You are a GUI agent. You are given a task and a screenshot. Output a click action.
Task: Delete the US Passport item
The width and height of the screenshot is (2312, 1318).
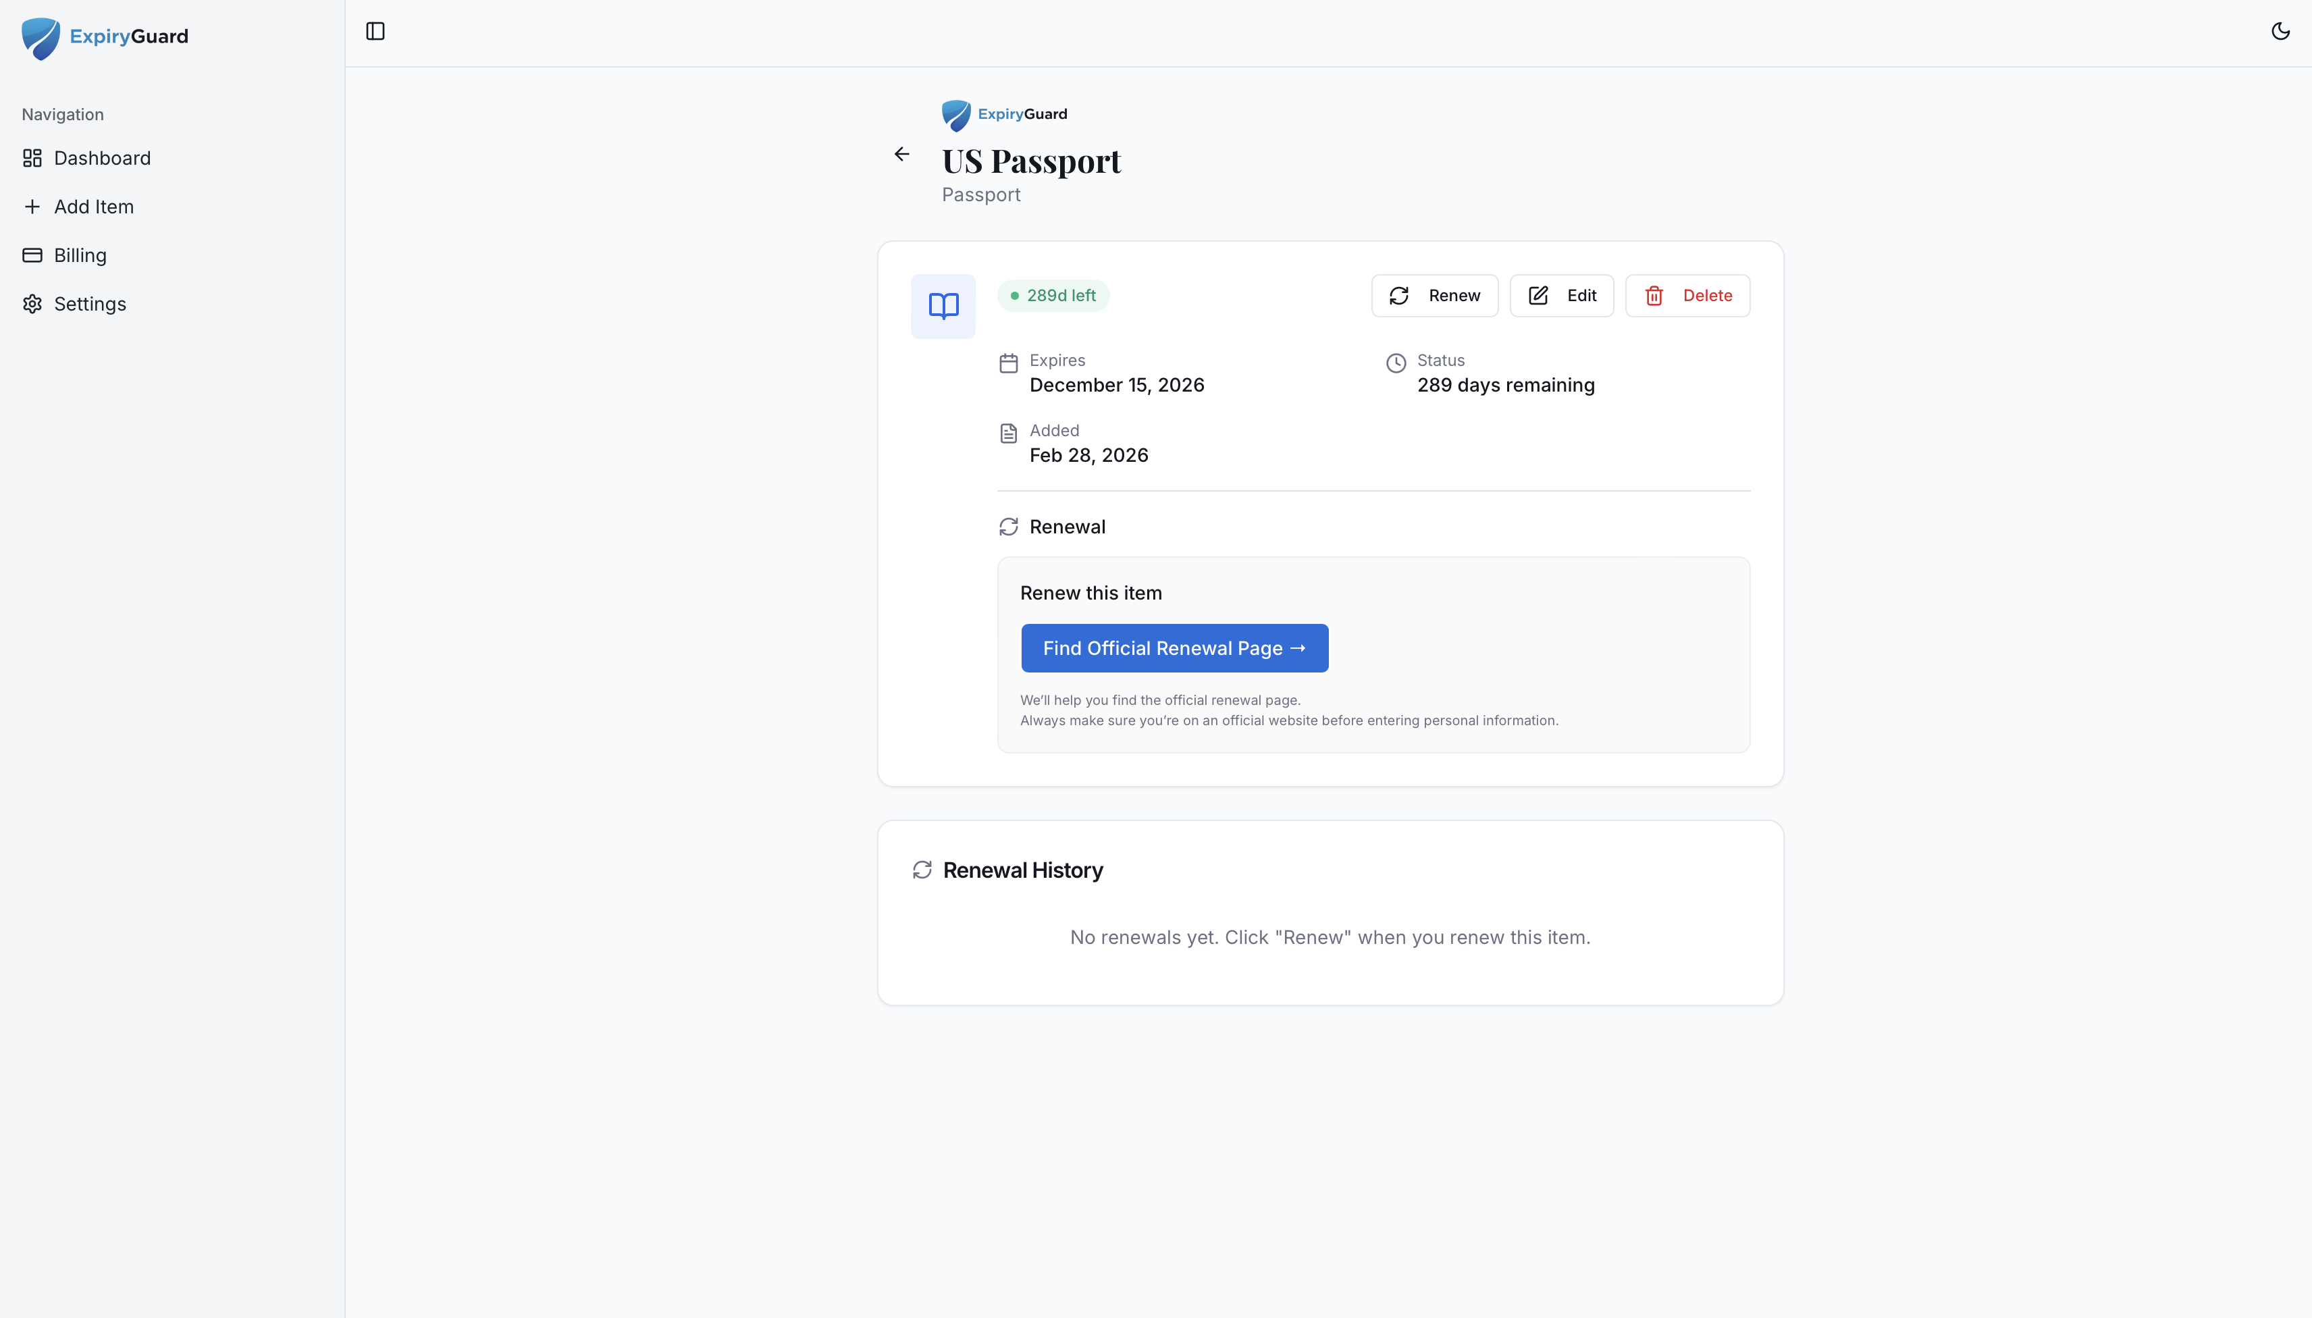[1688, 295]
